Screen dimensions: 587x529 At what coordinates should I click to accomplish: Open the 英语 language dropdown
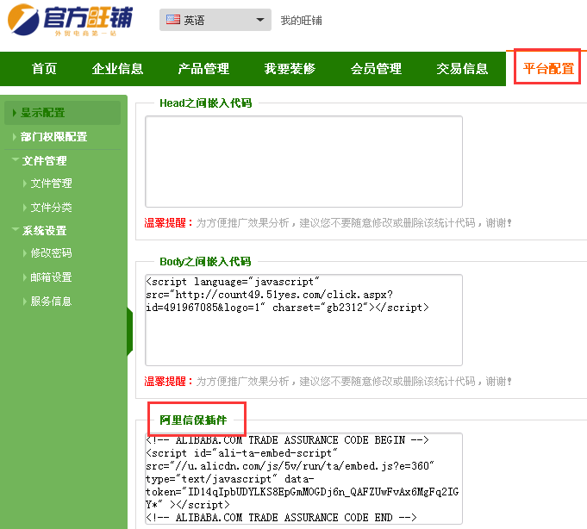coord(215,20)
